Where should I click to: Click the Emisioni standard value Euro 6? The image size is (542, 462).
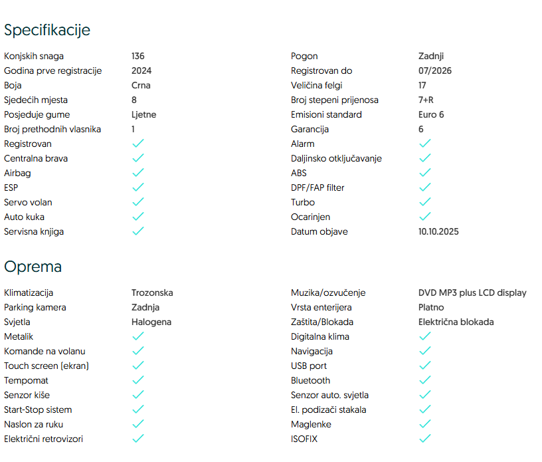[x=431, y=114]
